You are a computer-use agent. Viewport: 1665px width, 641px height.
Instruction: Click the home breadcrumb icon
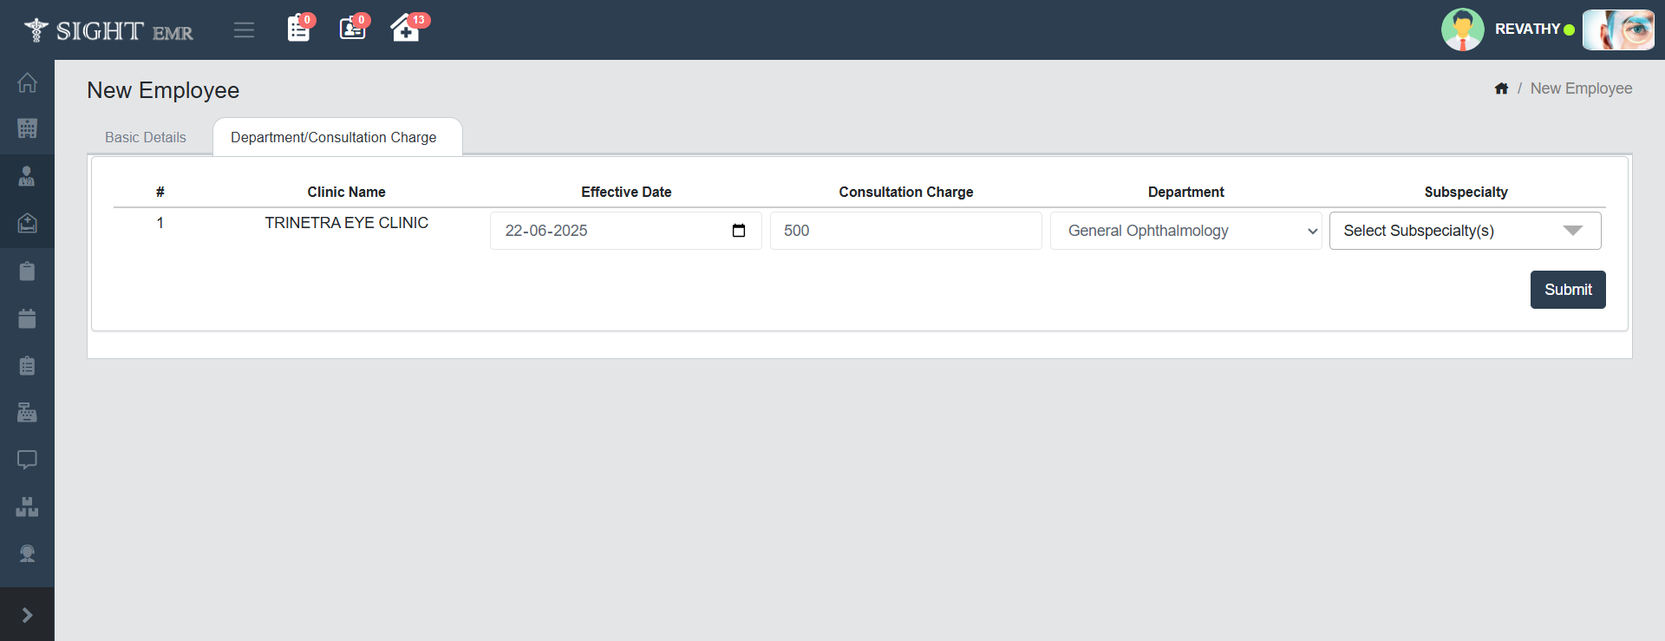coord(1501,88)
